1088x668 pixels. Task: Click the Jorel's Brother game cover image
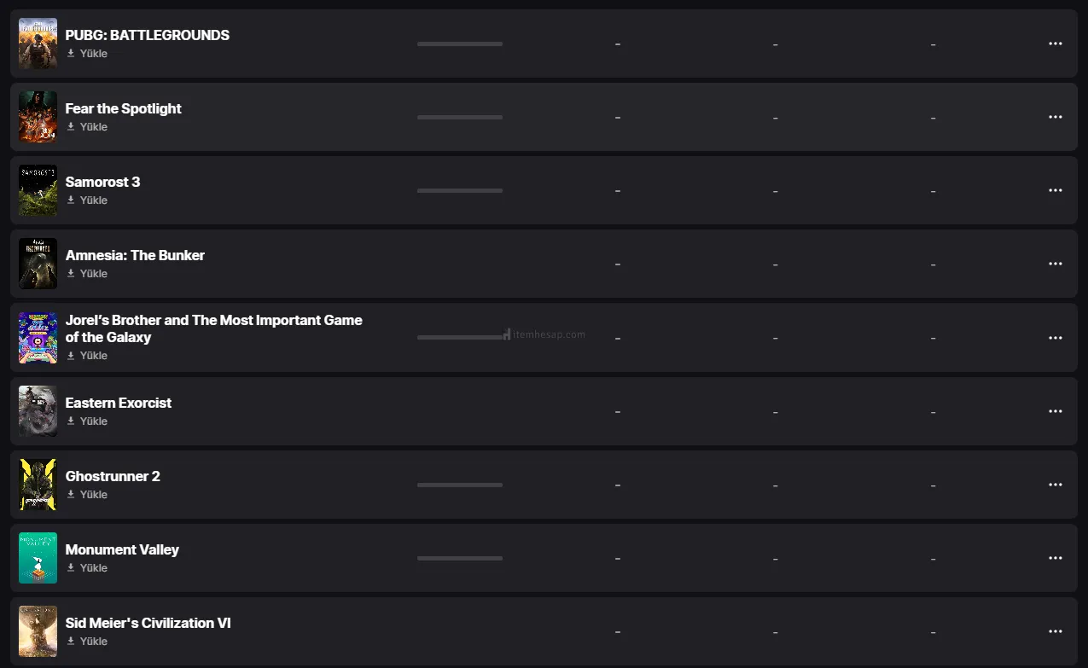tap(38, 338)
